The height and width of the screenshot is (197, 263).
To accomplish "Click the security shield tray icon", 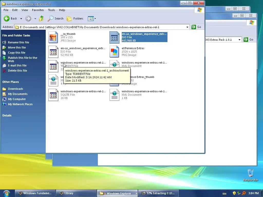I will pyautogui.click(x=234, y=193).
